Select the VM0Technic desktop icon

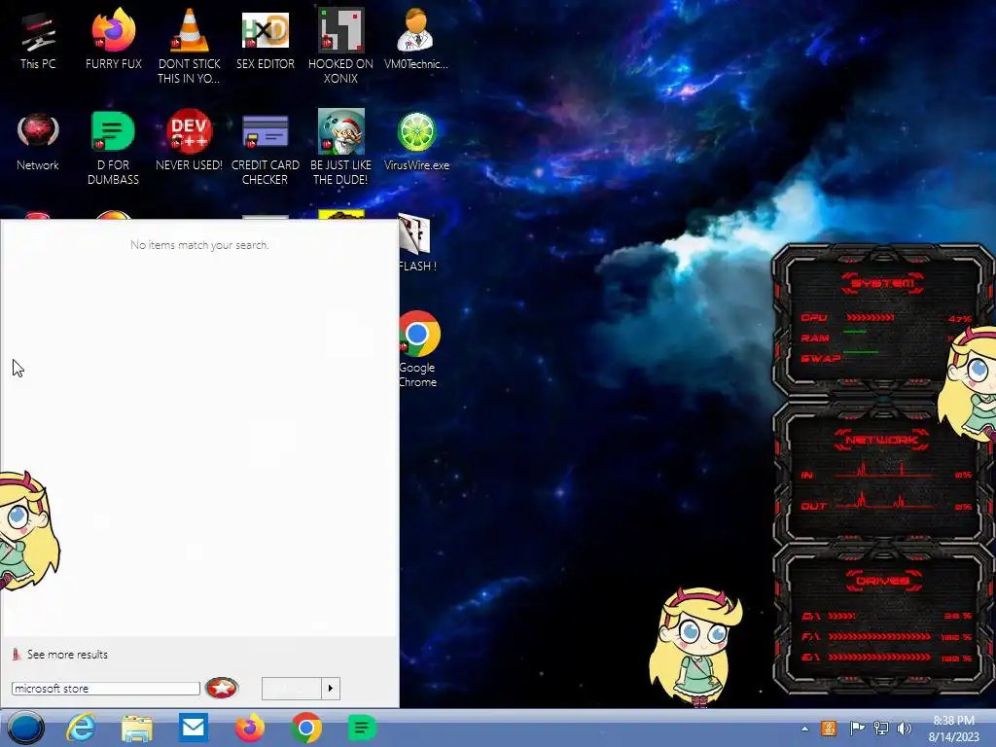point(416,39)
